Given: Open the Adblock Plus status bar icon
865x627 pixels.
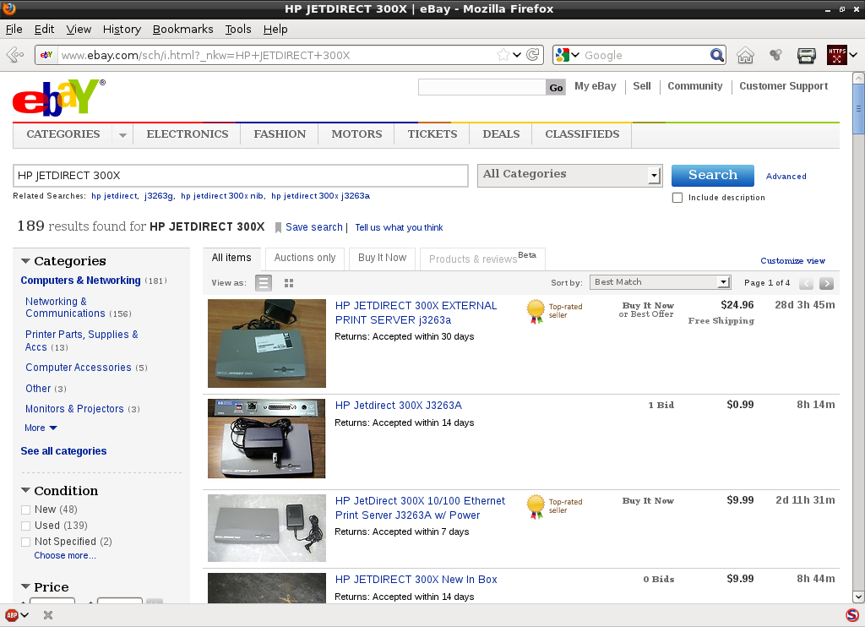Looking at the screenshot, I should (x=12, y=615).
